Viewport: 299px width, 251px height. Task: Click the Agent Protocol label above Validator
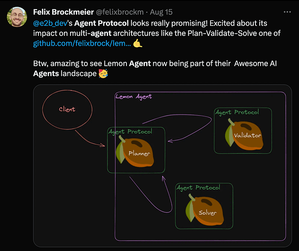[237, 112]
